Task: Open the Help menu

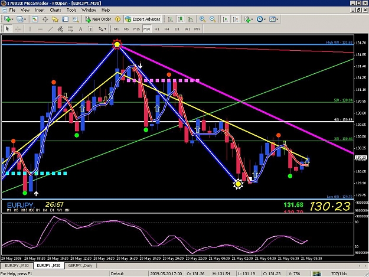Action: [x=106, y=10]
